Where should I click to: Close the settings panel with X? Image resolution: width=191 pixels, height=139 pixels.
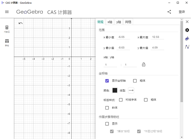[x=187, y=22]
